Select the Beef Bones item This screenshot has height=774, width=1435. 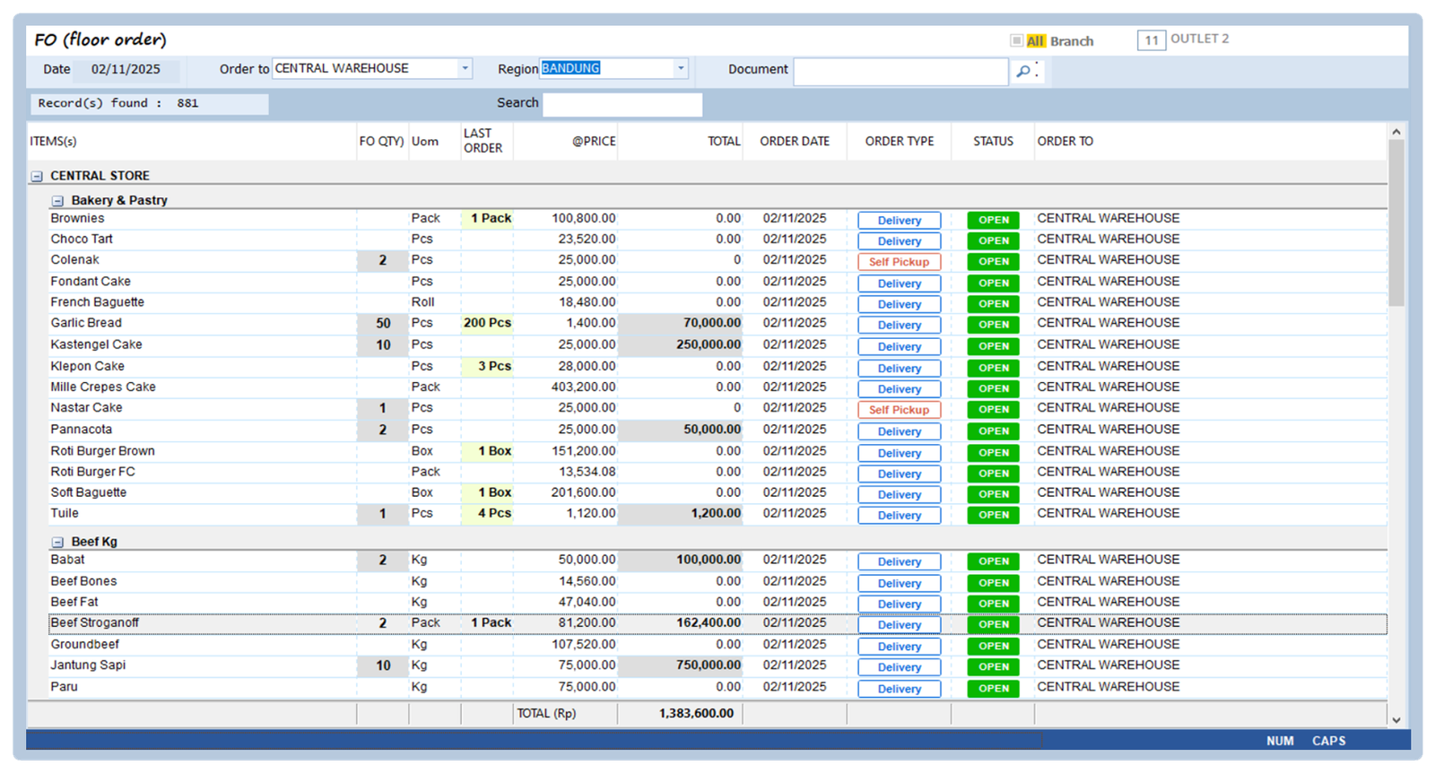pyautogui.click(x=83, y=581)
